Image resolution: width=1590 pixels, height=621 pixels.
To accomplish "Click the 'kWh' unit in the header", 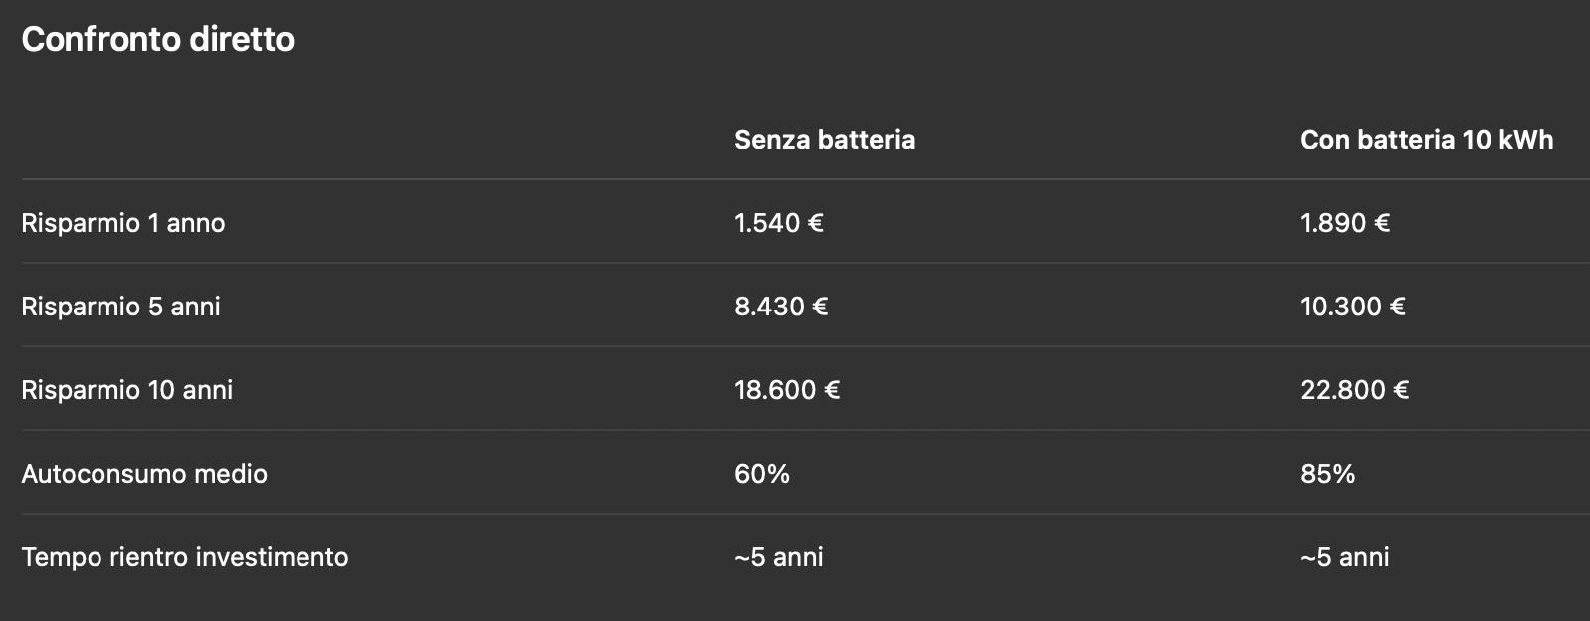I will coord(1525,140).
